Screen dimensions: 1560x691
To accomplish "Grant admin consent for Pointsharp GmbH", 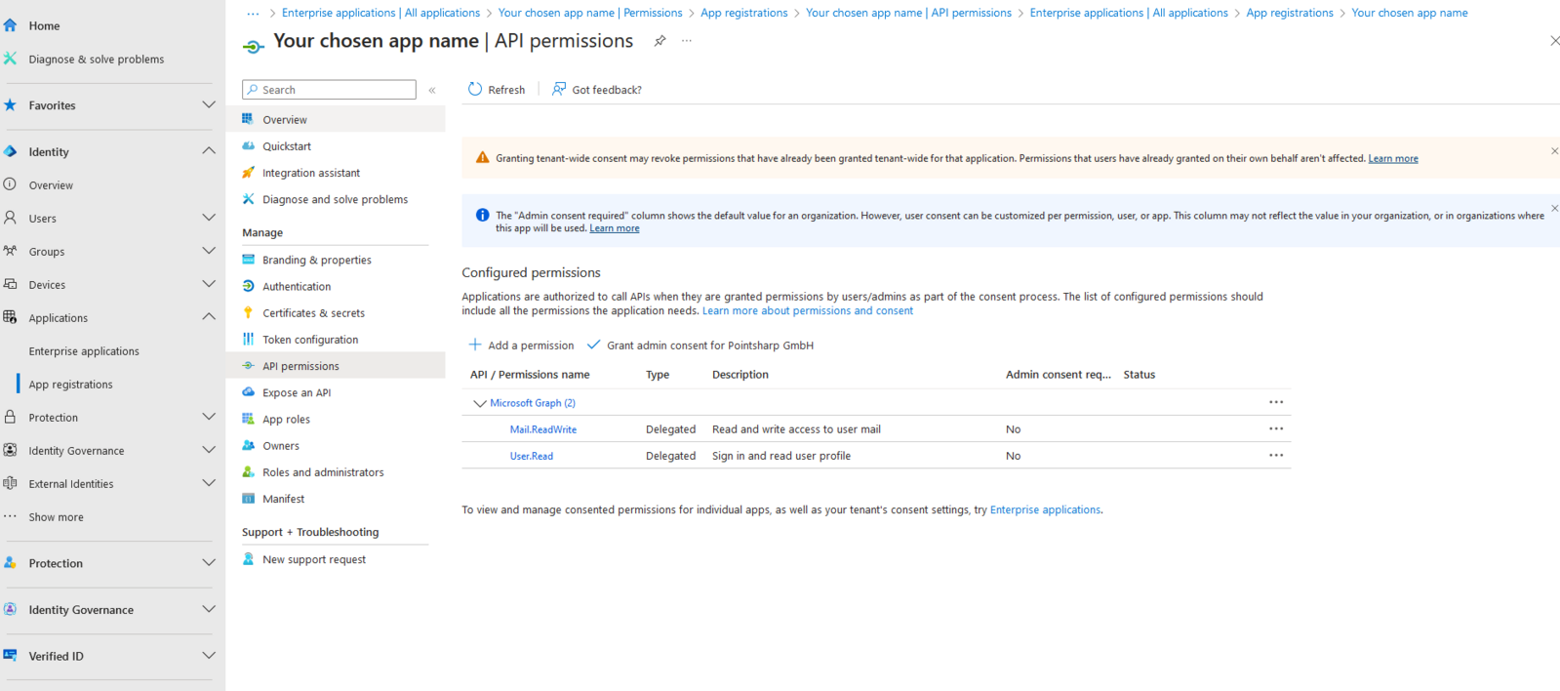I will click(700, 345).
